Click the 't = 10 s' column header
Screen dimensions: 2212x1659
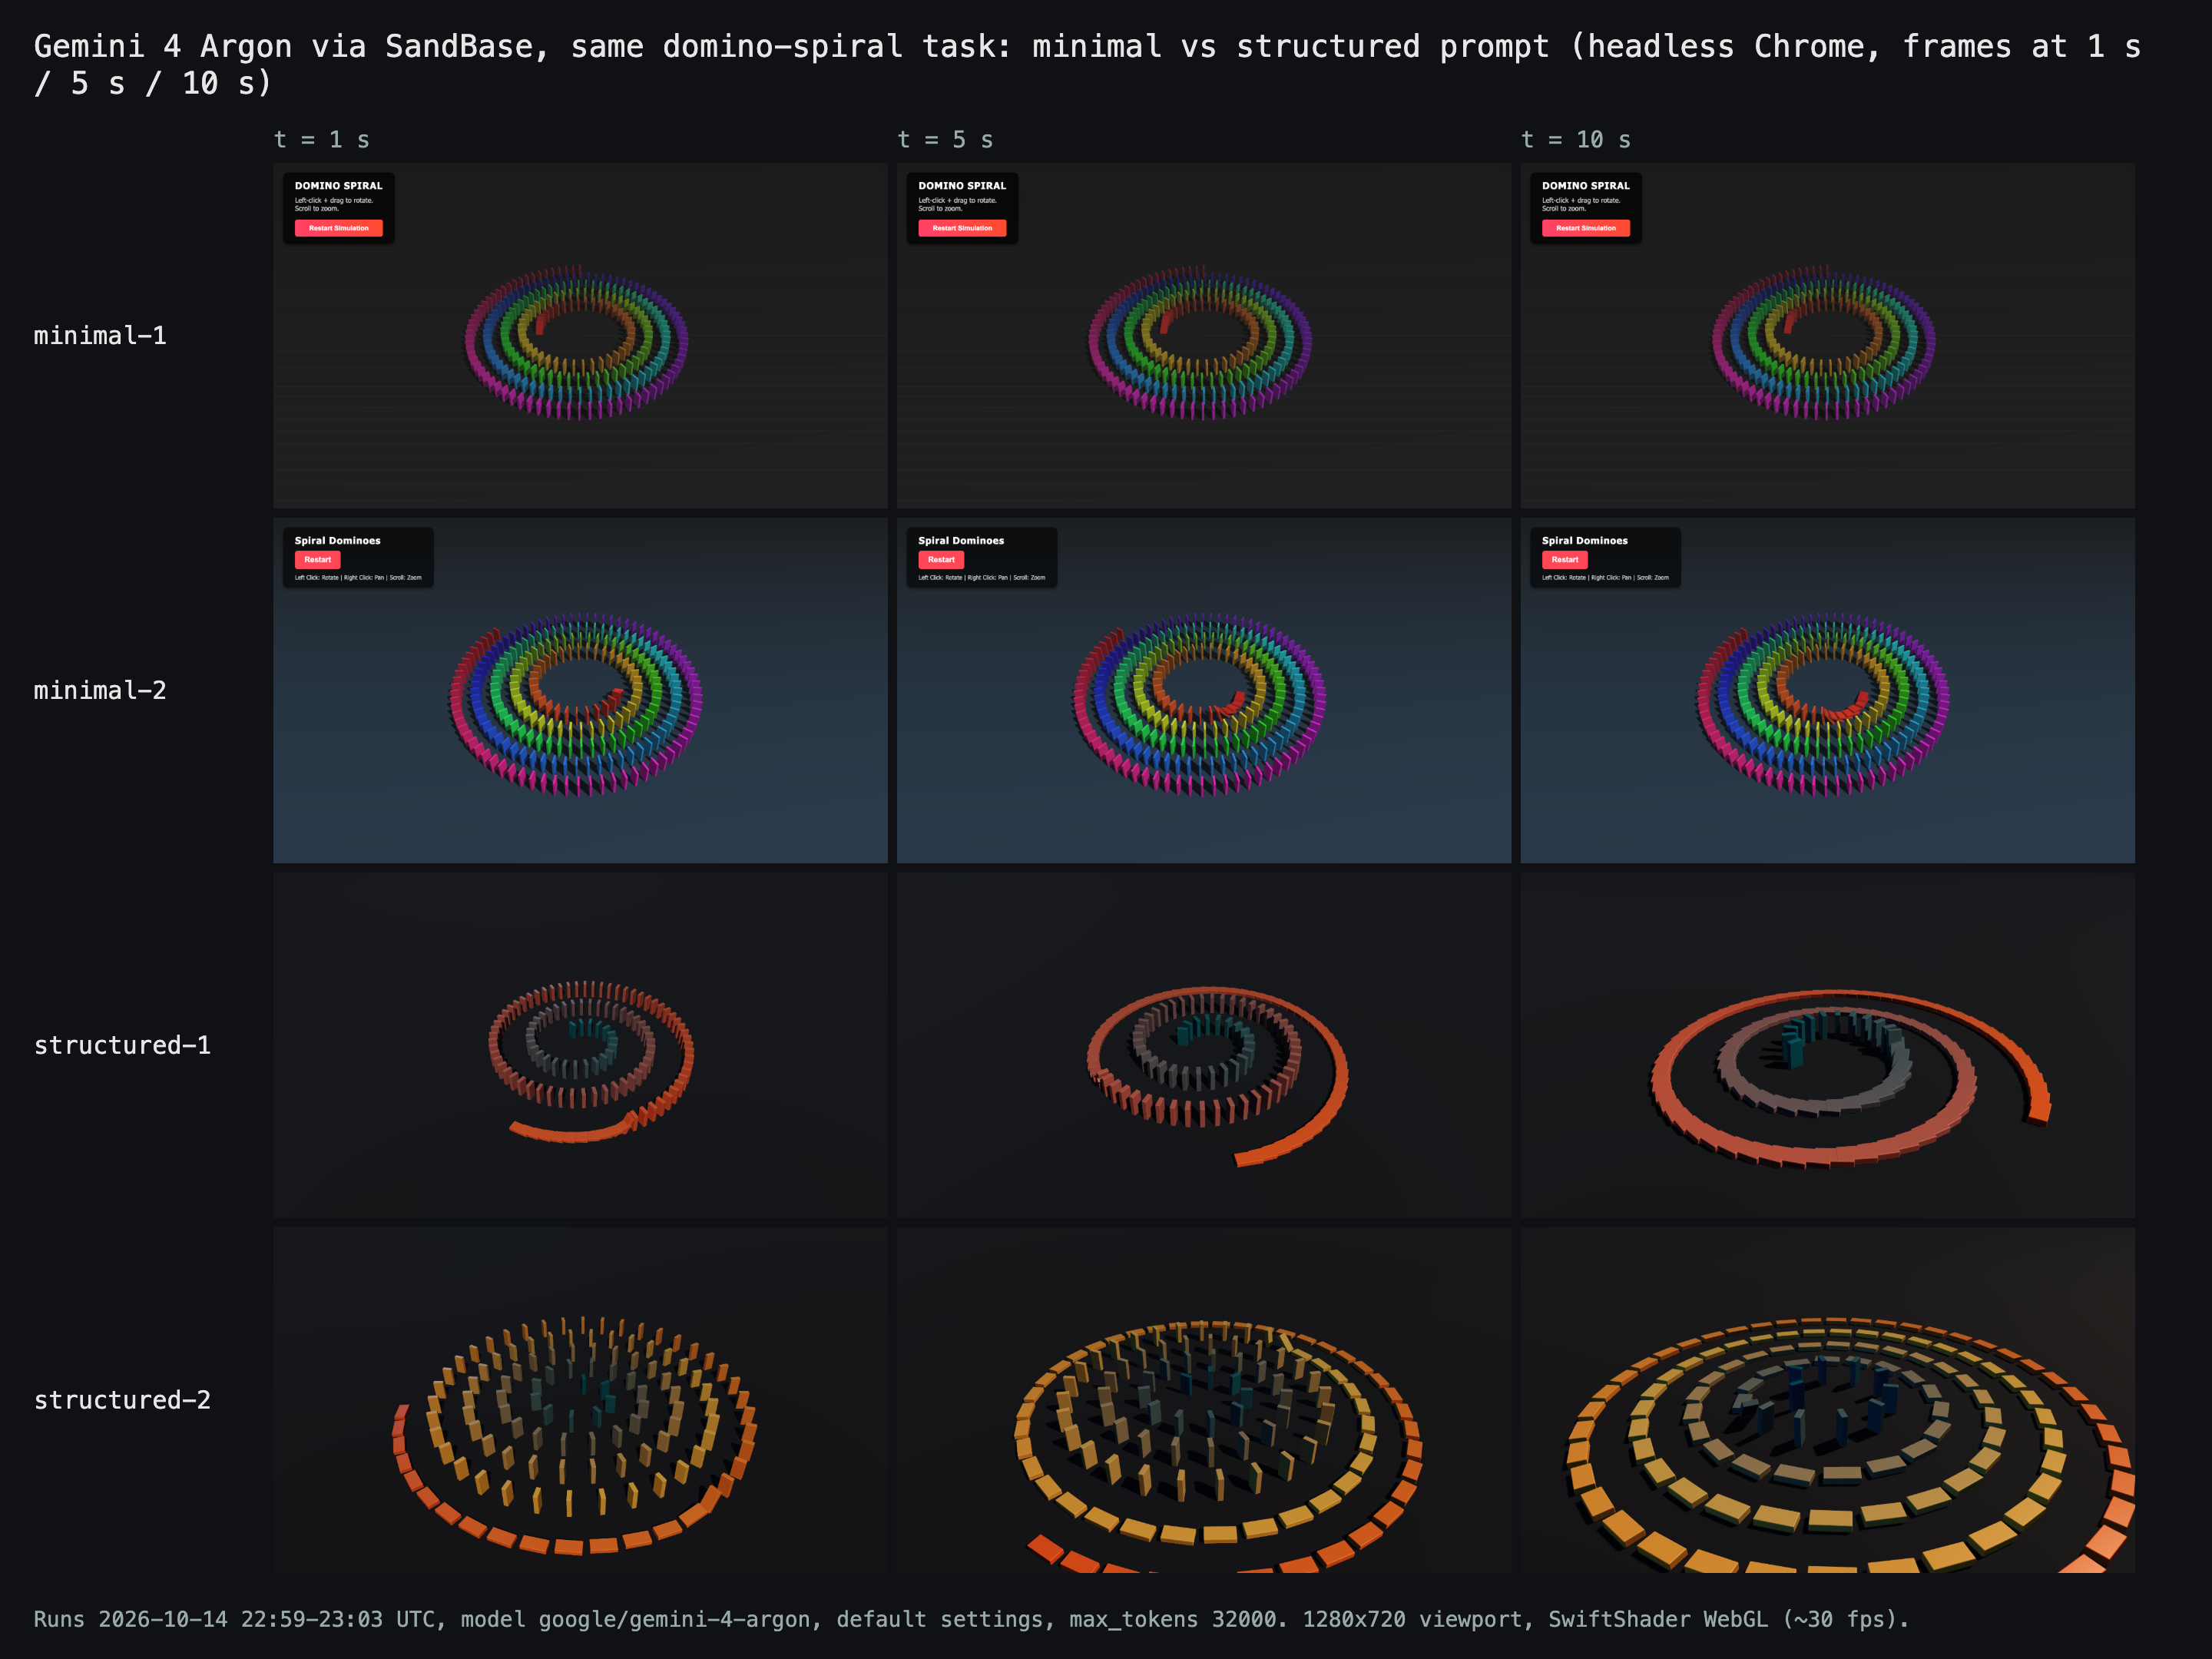[x=1576, y=140]
